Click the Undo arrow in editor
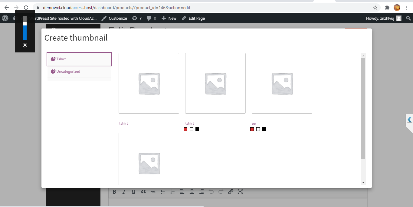Image resolution: width=413 pixels, height=207 pixels. click(x=211, y=192)
